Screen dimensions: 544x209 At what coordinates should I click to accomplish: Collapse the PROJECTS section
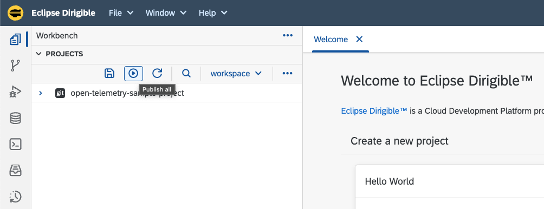tap(38, 54)
